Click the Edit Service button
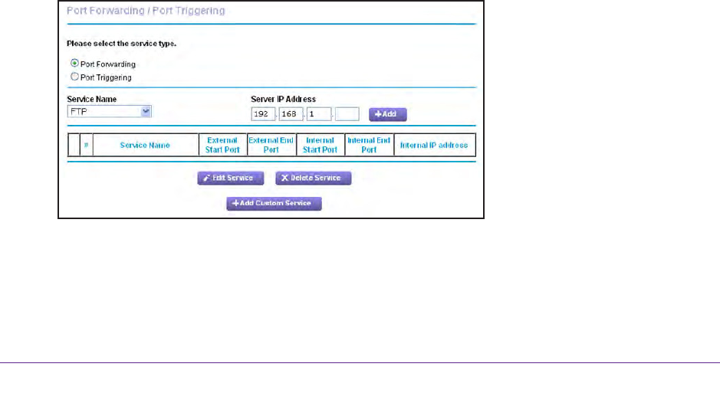 (231, 178)
